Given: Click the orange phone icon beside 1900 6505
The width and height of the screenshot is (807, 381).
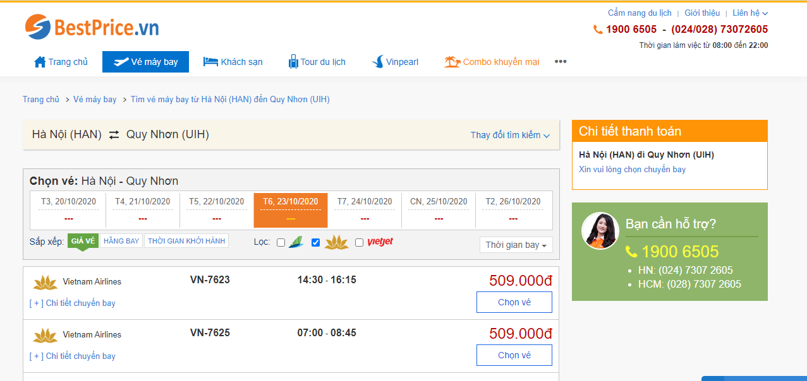Looking at the screenshot, I should (598, 29).
